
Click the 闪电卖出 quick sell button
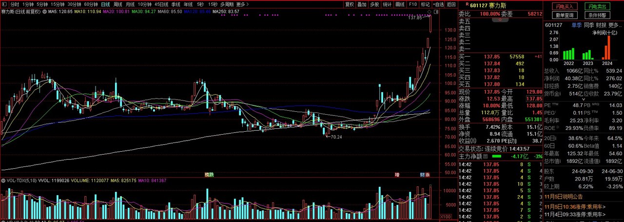point(598,6)
